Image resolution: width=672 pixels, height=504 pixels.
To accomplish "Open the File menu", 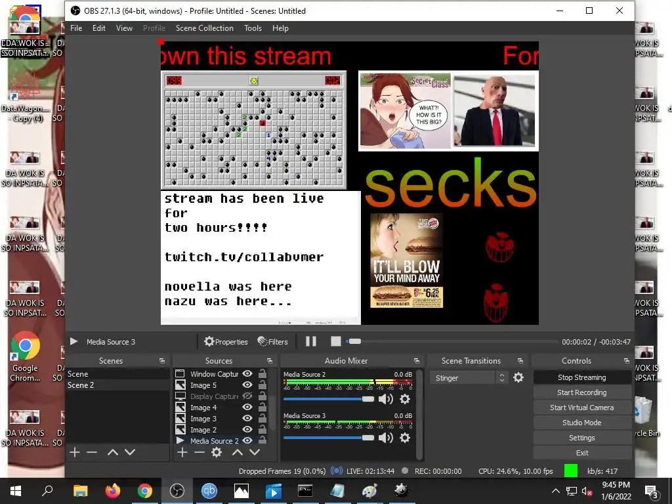I will [x=76, y=28].
